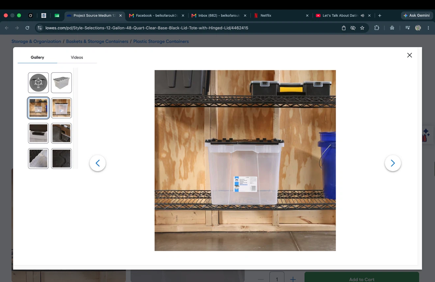Open the Plastic Storage Containers breadcrumb

coord(161,41)
